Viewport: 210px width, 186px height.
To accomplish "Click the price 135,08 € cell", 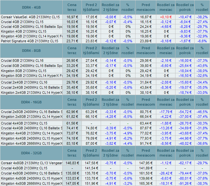I will click(x=72, y=173).
